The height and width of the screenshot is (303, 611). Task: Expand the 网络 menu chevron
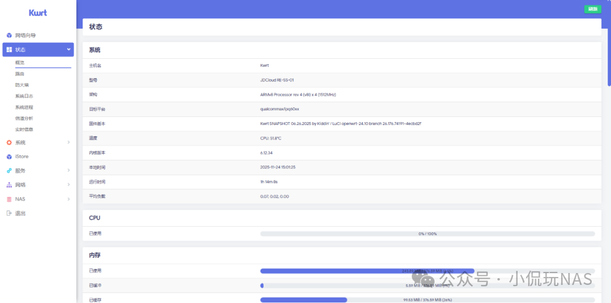coord(68,185)
